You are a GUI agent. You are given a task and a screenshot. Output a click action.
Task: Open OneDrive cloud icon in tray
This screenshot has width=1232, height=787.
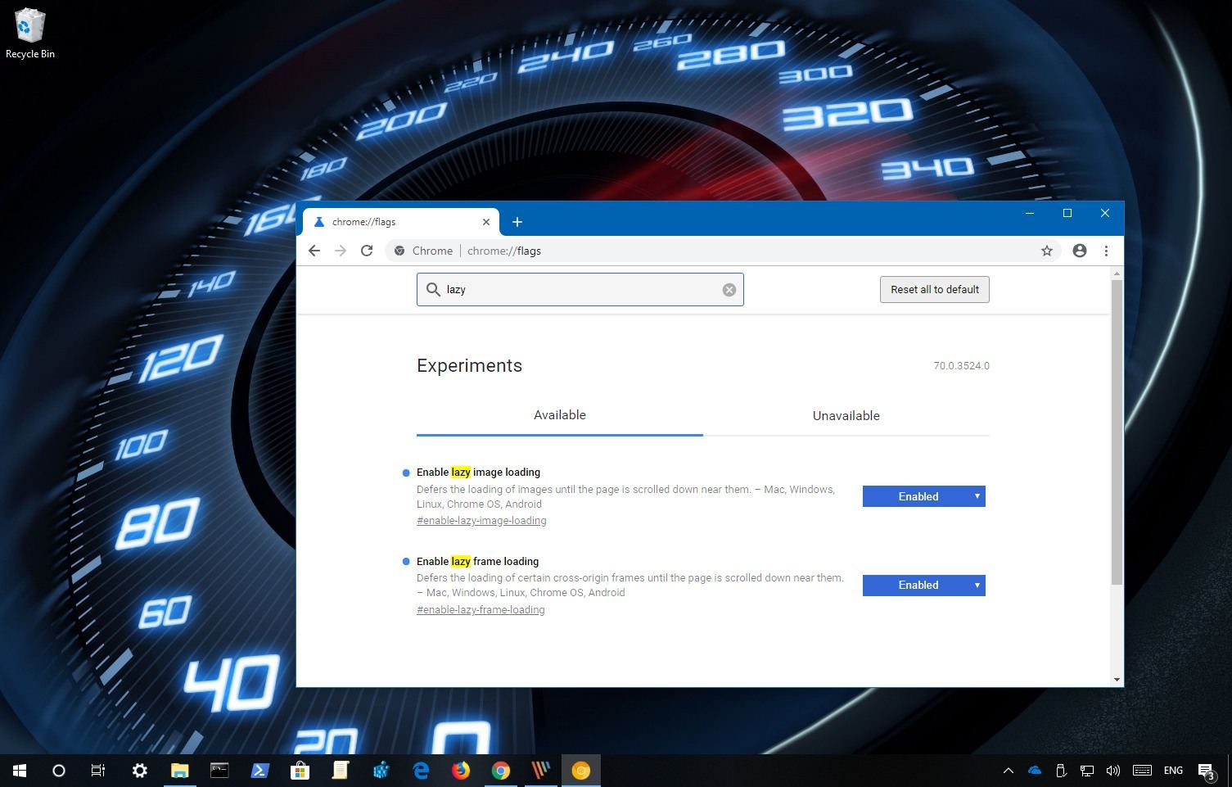pyautogui.click(x=1035, y=771)
